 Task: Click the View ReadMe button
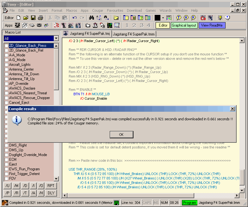212,25
